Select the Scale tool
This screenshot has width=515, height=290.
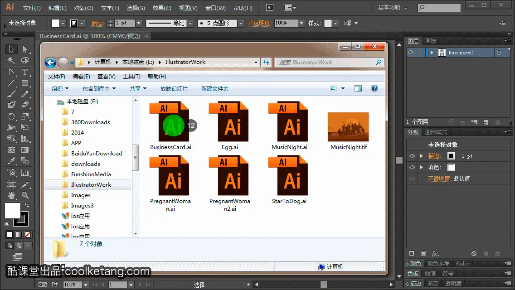25,116
